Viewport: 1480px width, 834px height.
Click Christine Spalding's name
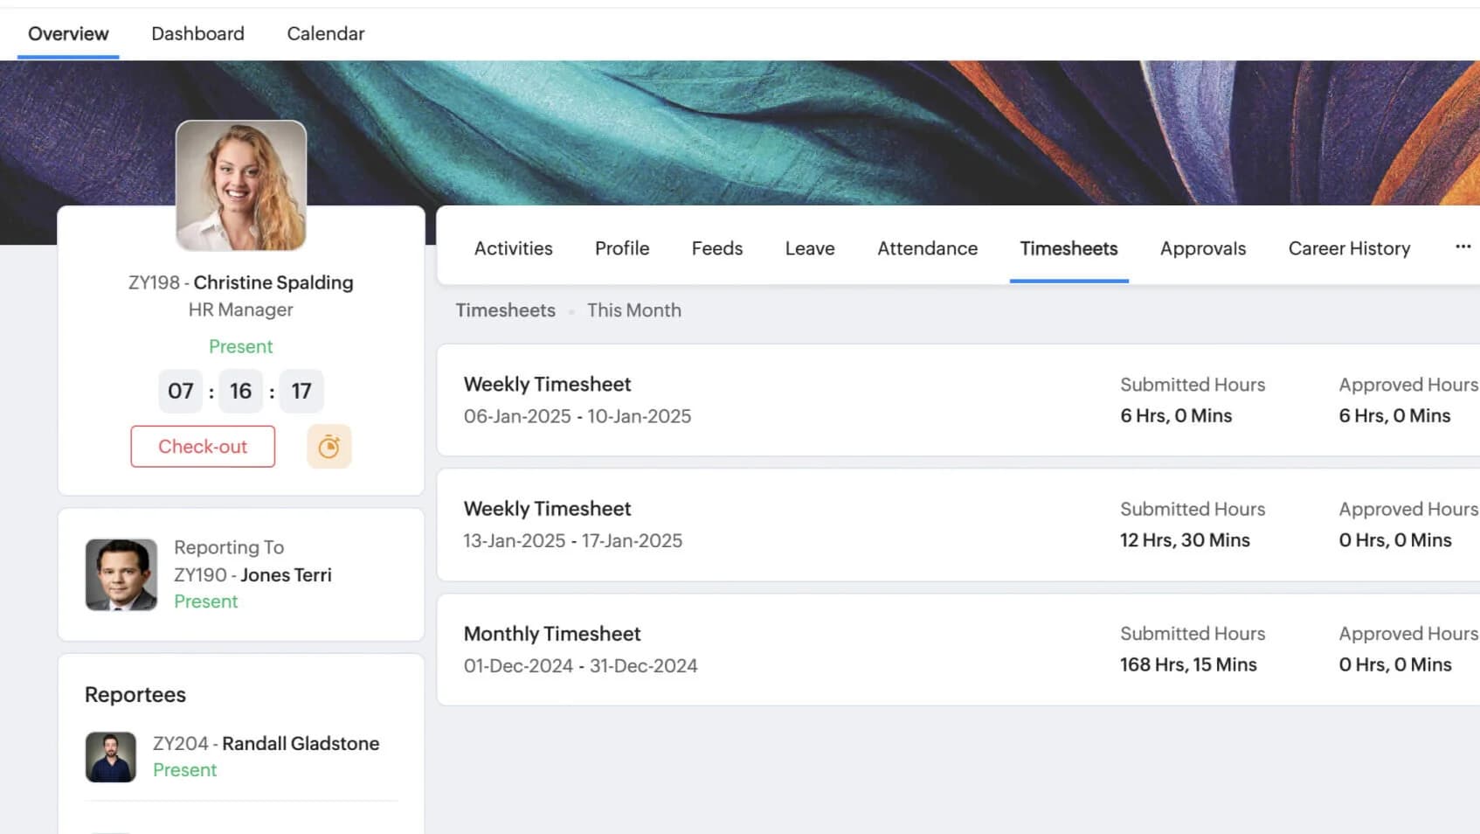tap(273, 282)
